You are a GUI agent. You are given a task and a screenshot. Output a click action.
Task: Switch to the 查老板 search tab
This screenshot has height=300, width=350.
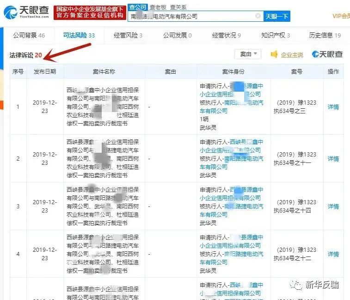coord(158,7)
